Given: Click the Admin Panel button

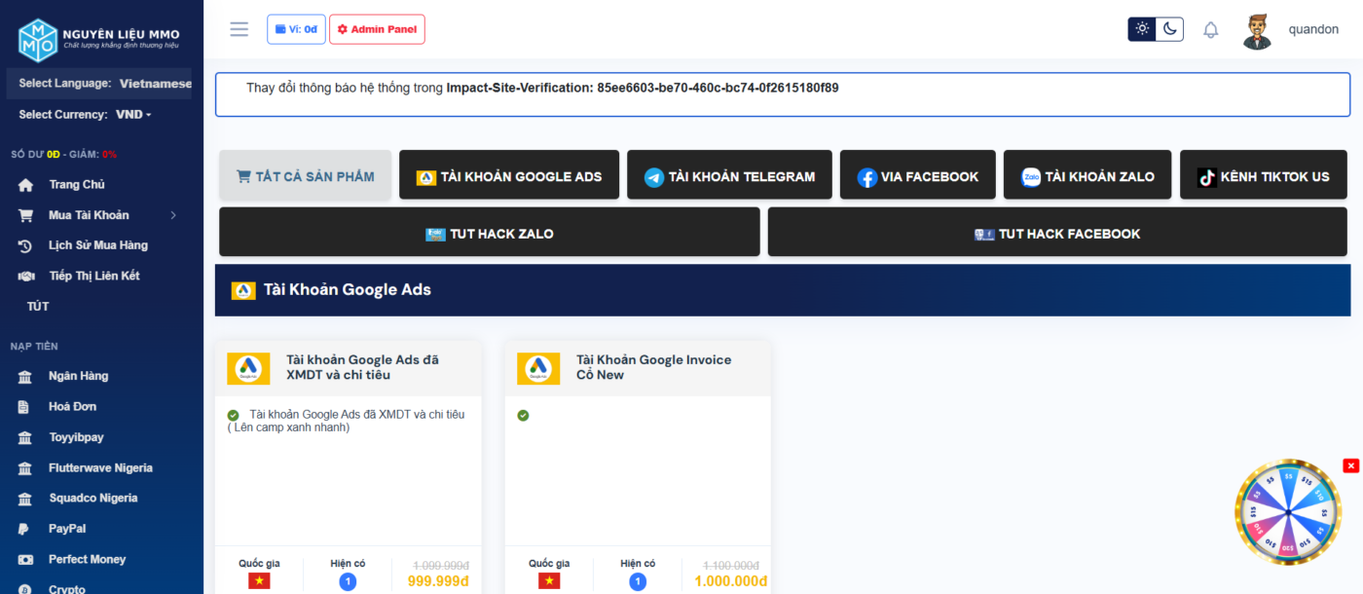Looking at the screenshot, I should pyautogui.click(x=377, y=29).
